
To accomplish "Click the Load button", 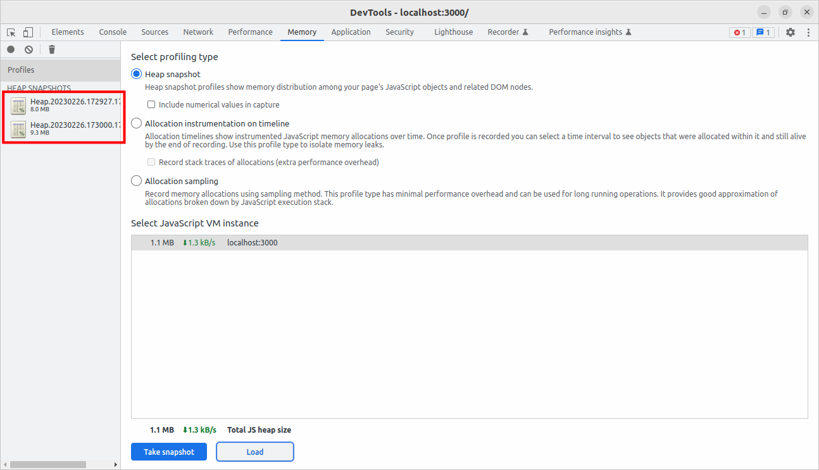I will (x=255, y=452).
